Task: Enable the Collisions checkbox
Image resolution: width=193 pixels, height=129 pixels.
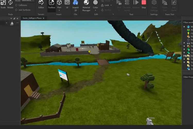Action: (16, 5)
